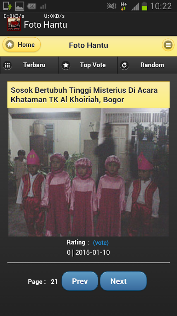Viewport: 177px width, 316px height.
Task: Tap the signal strength bars icon
Action: coord(135,7)
